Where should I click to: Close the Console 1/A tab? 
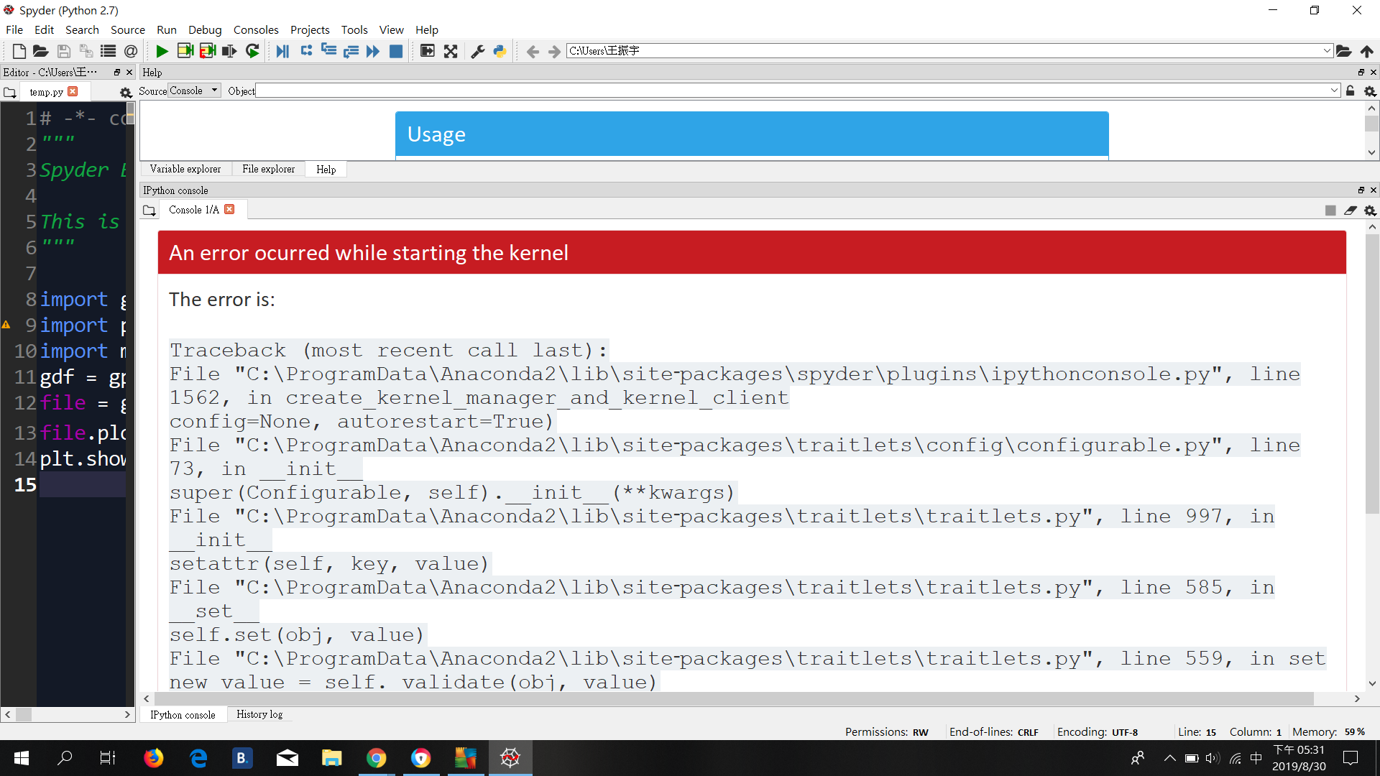(x=229, y=209)
